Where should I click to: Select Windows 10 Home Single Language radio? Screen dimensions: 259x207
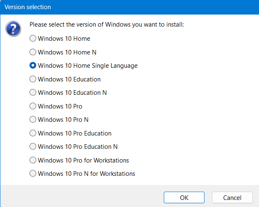tap(33, 66)
